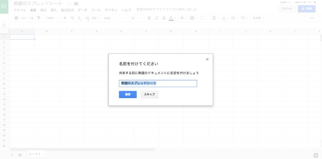The image size is (322, 159).
Task: Open the 挿入 menu
Action: click(54, 10)
